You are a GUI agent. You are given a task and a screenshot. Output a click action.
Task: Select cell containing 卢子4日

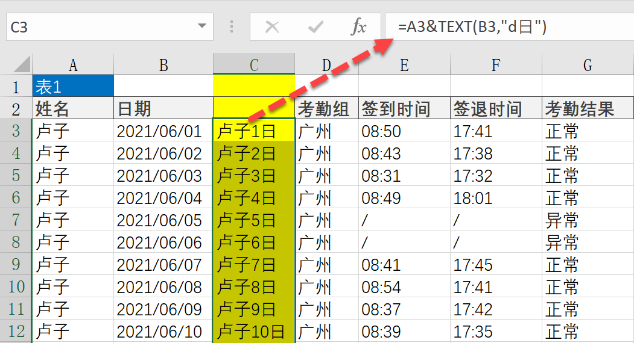coord(254,198)
